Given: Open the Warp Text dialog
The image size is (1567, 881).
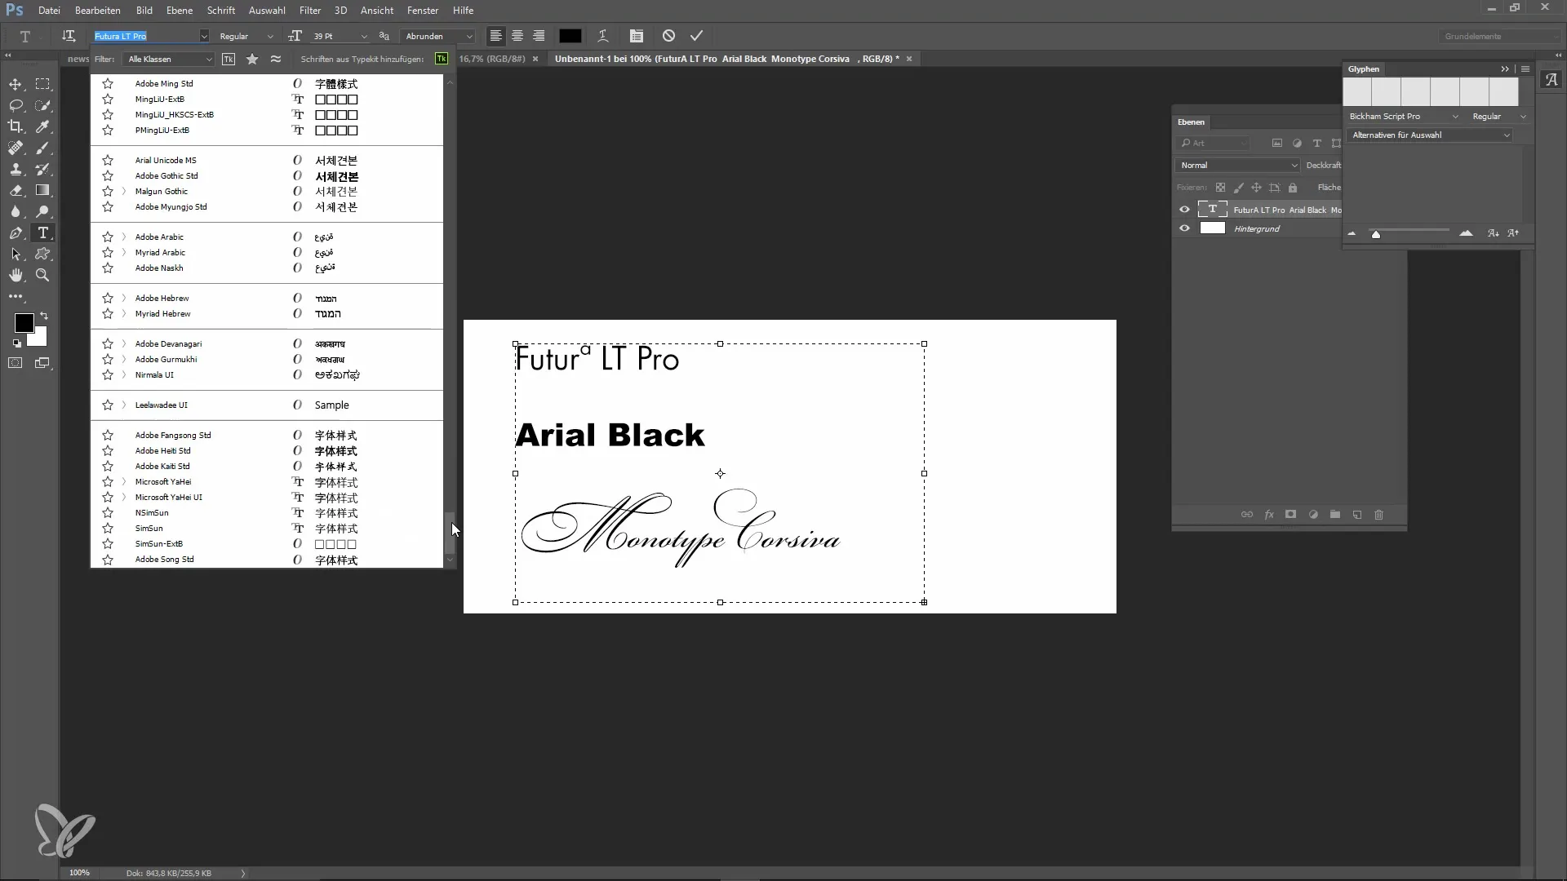Looking at the screenshot, I should (603, 36).
